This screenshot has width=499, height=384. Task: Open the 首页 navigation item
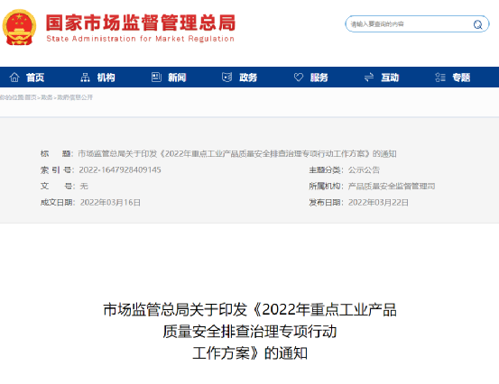pyautogui.click(x=35, y=78)
